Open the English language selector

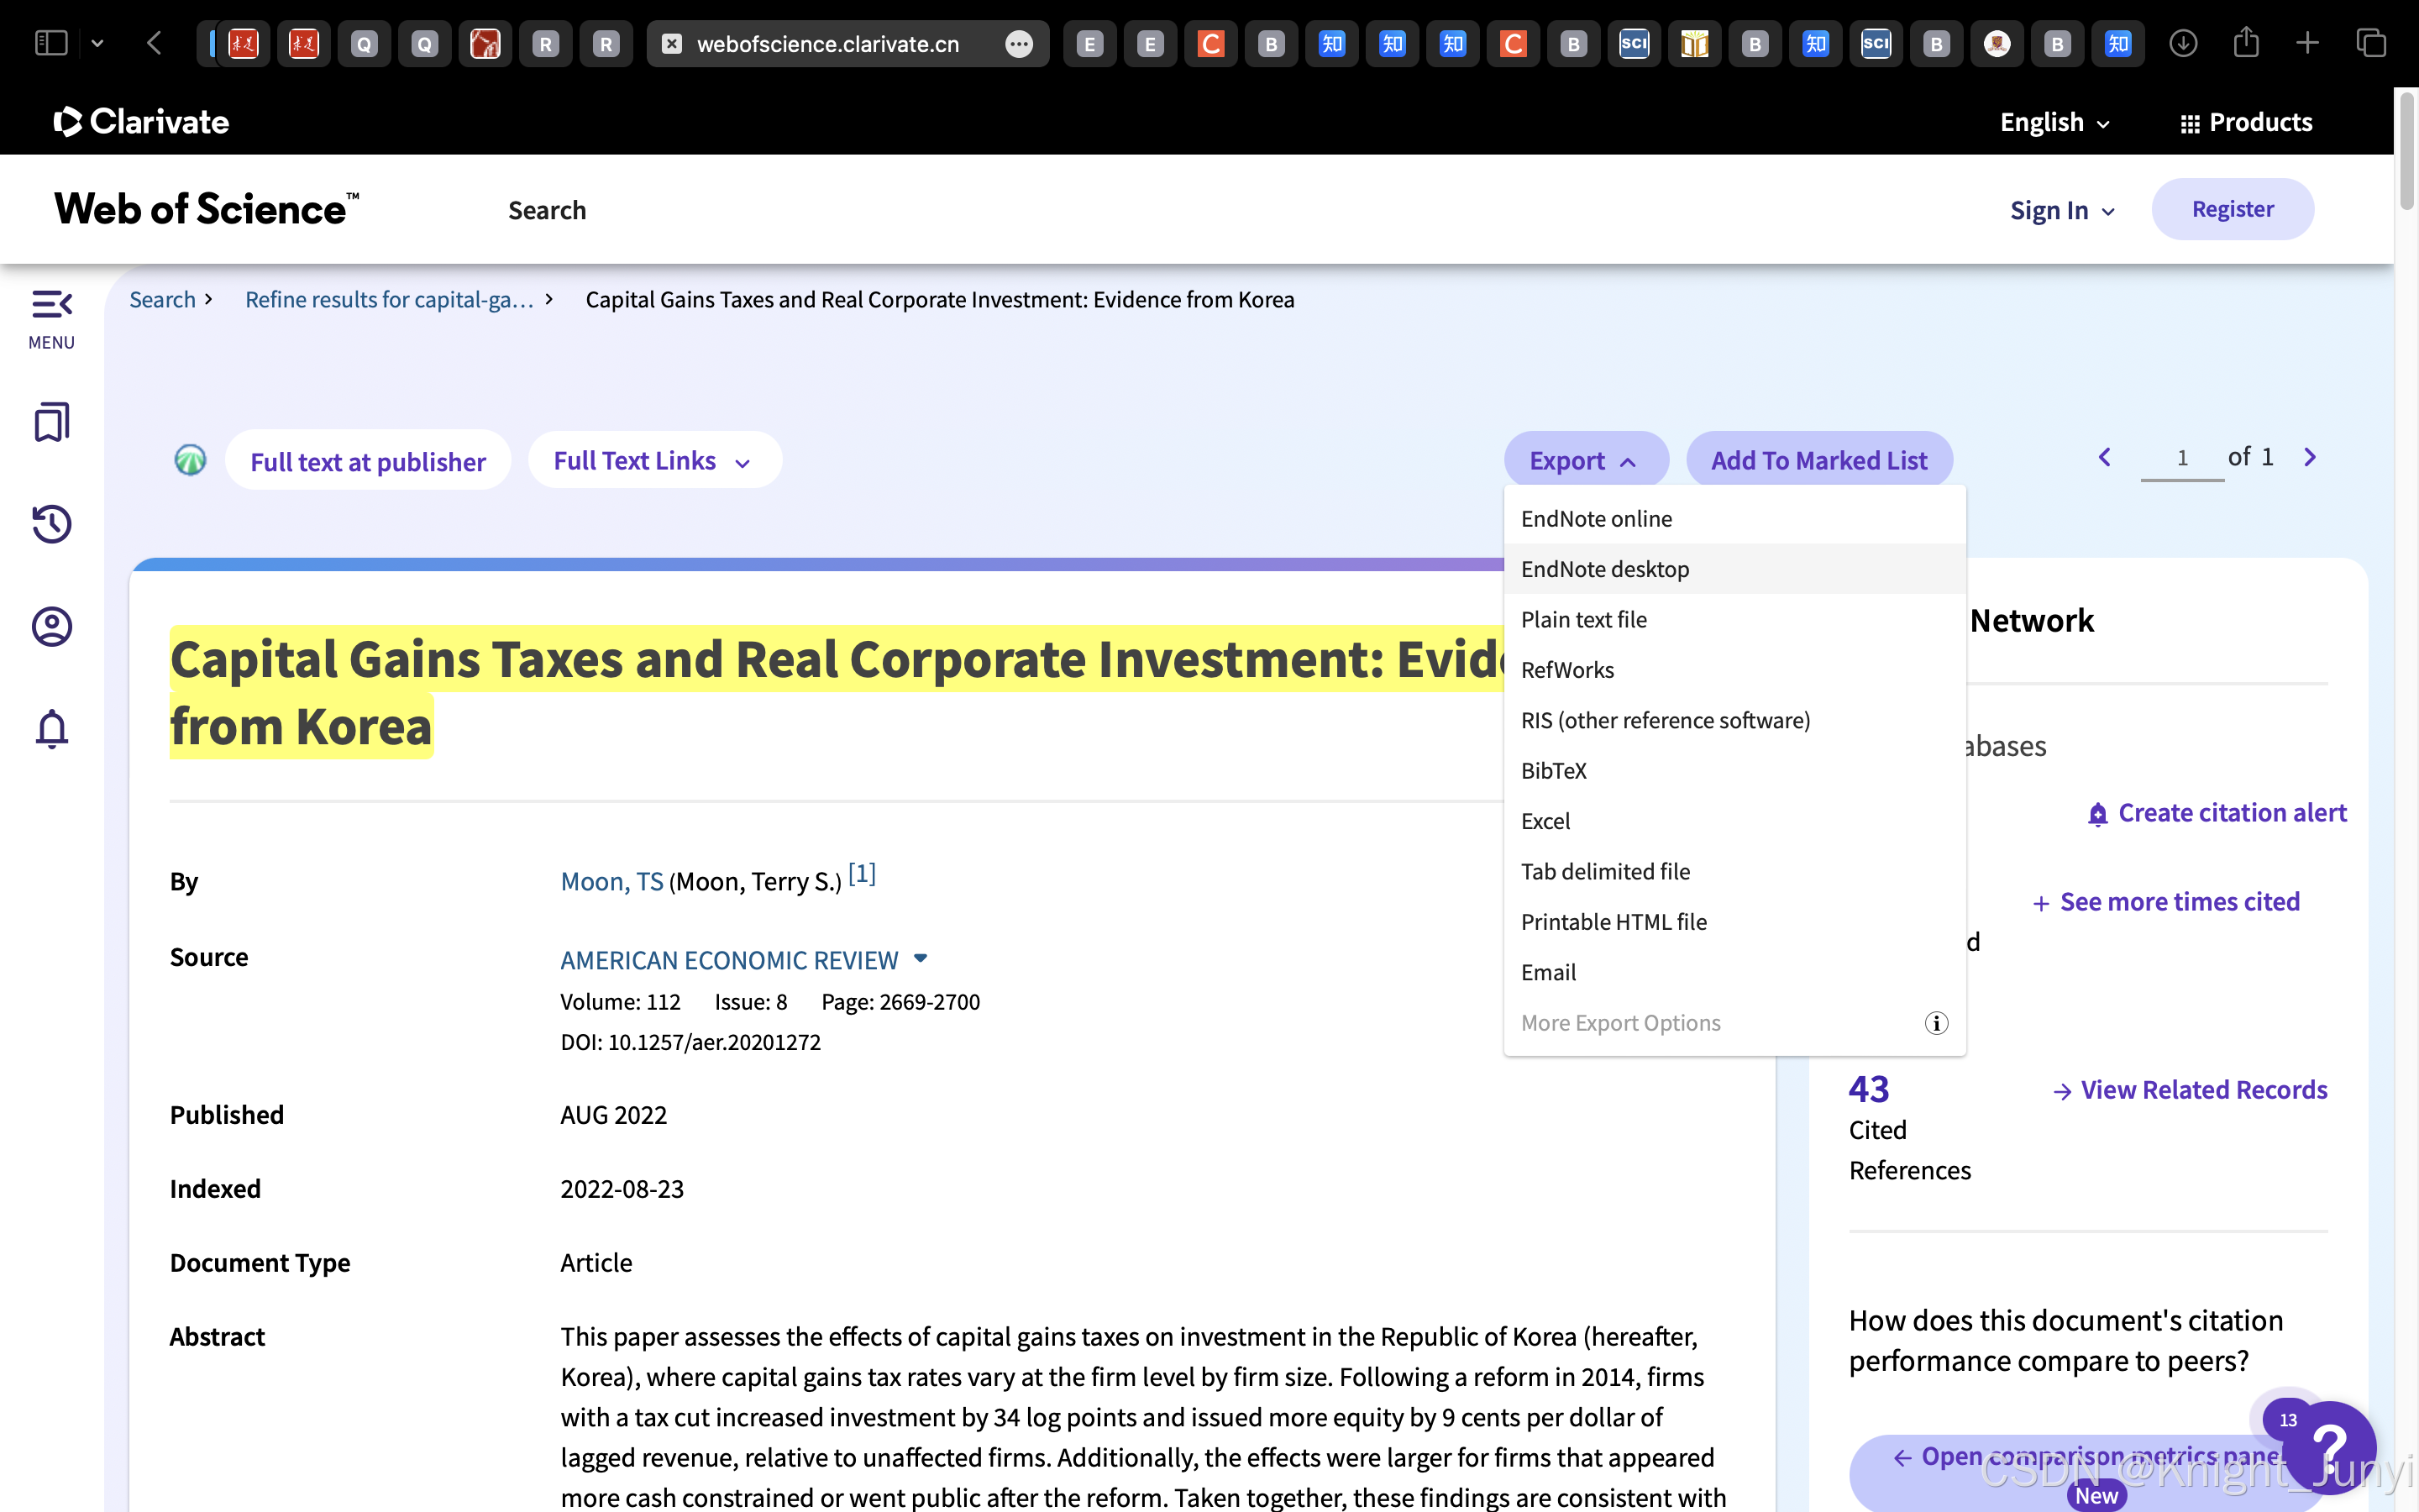pos(2054,122)
